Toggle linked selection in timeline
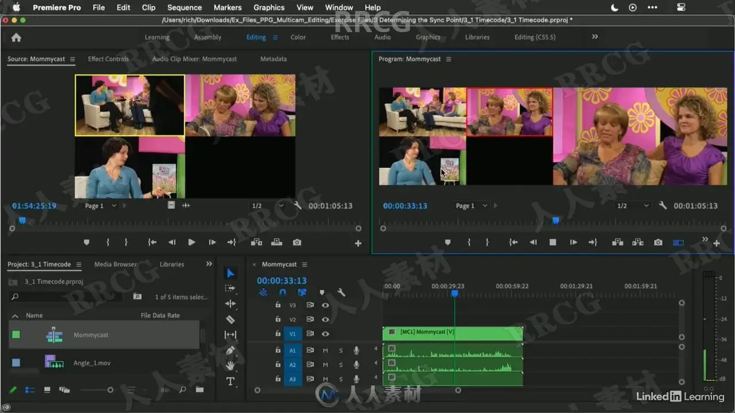This screenshot has height=413, width=735. click(302, 293)
